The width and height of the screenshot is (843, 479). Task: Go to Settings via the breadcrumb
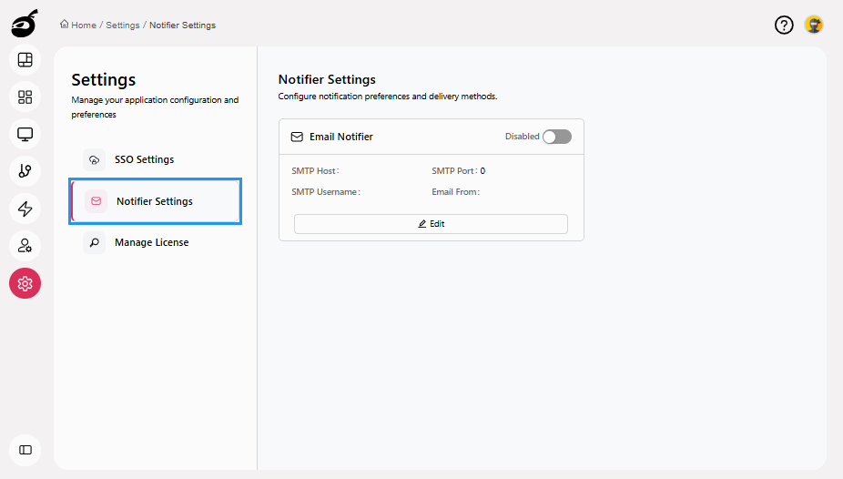pyautogui.click(x=123, y=25)
